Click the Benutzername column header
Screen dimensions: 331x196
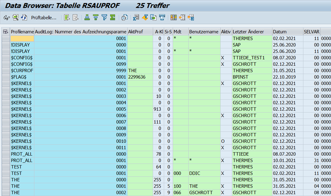pos(204,32)
